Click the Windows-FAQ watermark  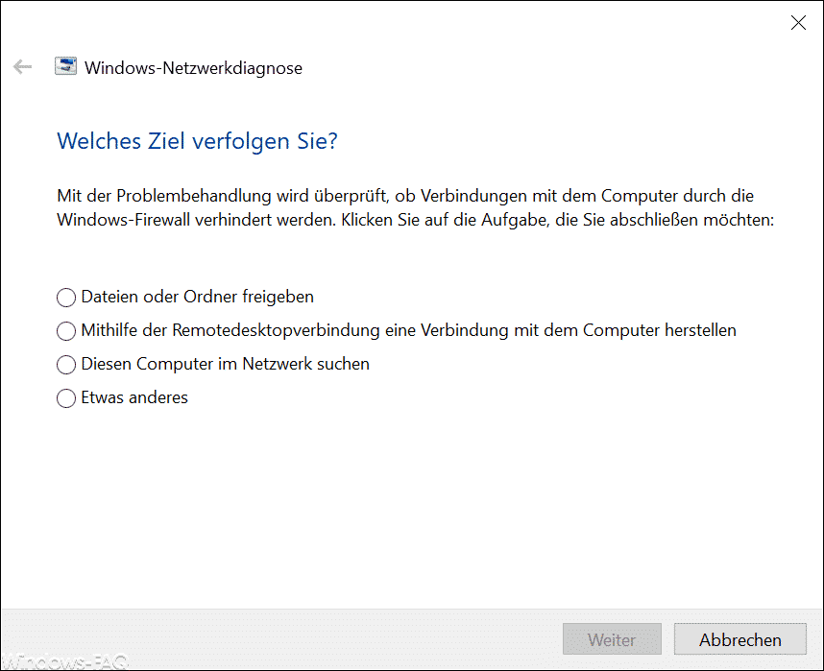64,661
